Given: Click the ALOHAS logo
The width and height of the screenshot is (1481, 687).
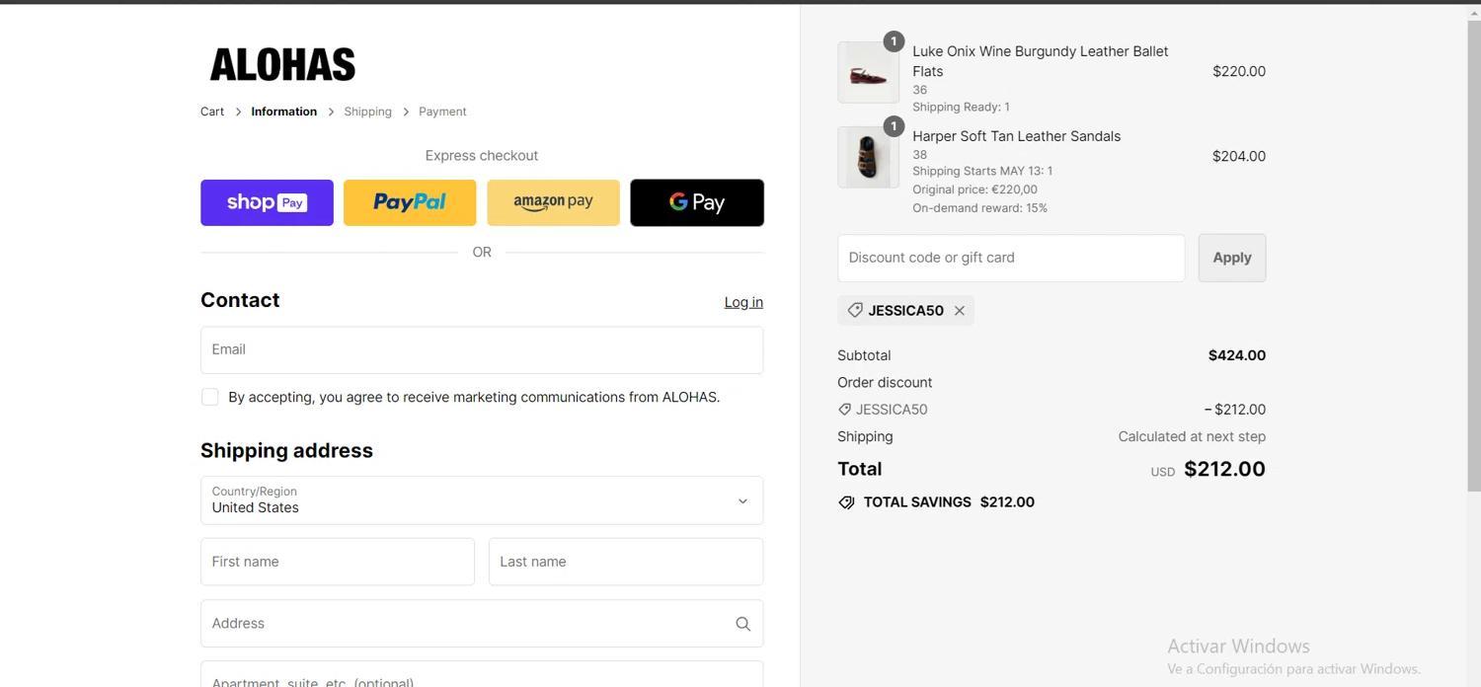Looking at the screenshot, I should coord(282,65).
